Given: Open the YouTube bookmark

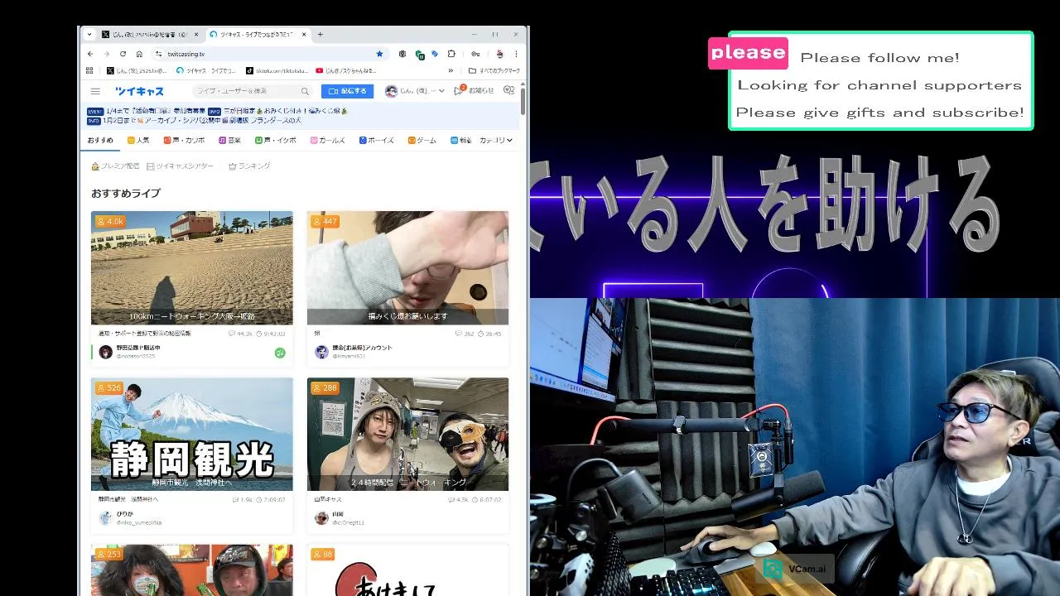Looking at the screenshot, I should coord(346,71).
